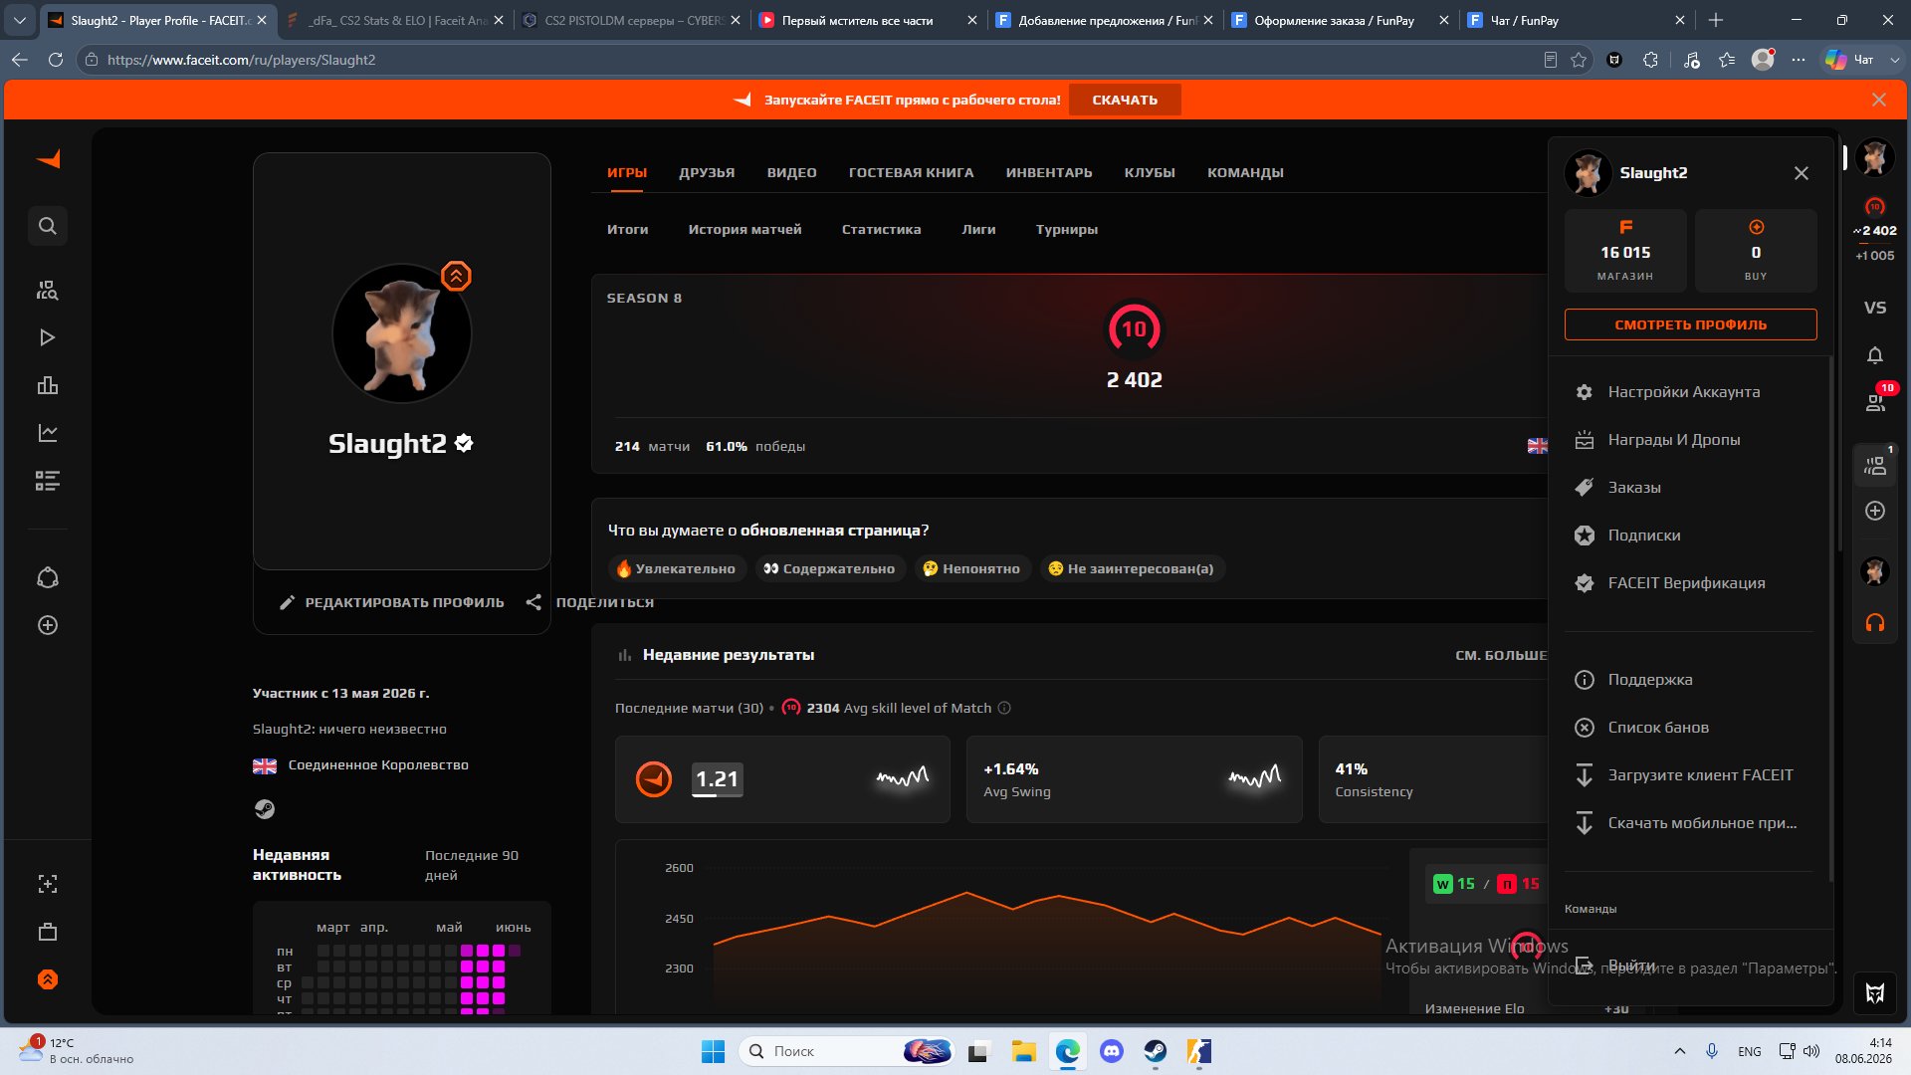Open СМ. БОЛЬШЕ in recent results
The image size is (1911, 1075).
1501,655
